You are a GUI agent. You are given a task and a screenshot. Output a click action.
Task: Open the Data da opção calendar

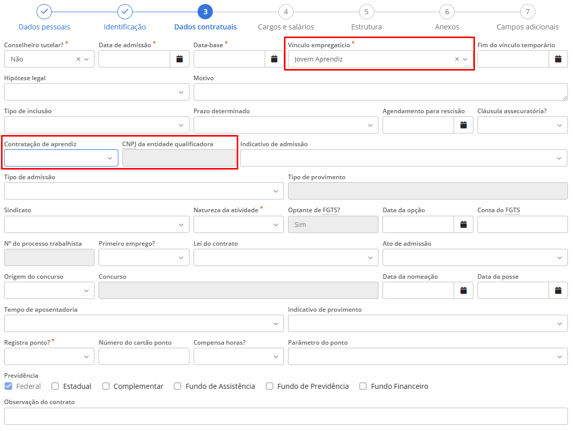(463, 224)
